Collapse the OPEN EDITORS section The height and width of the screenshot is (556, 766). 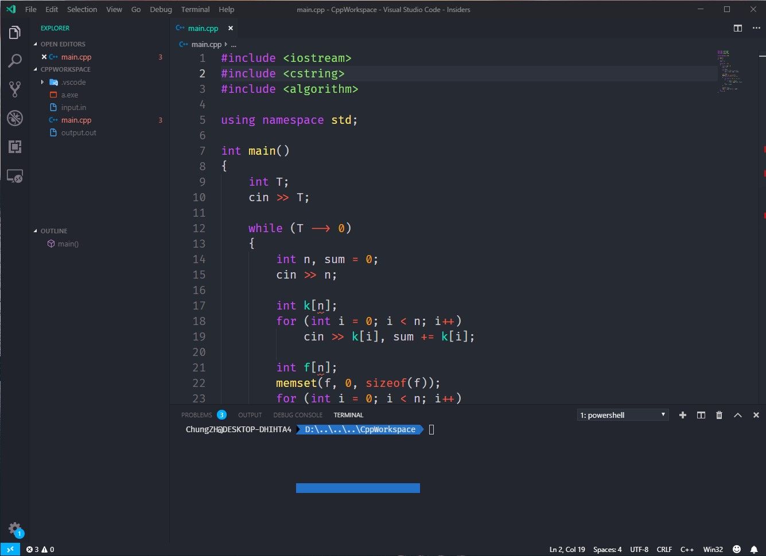(63, 44)
